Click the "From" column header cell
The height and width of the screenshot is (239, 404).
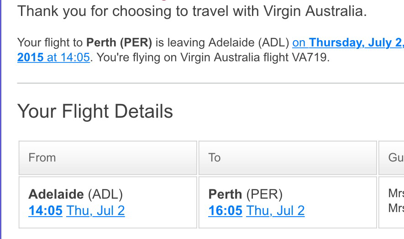[108, 158]
